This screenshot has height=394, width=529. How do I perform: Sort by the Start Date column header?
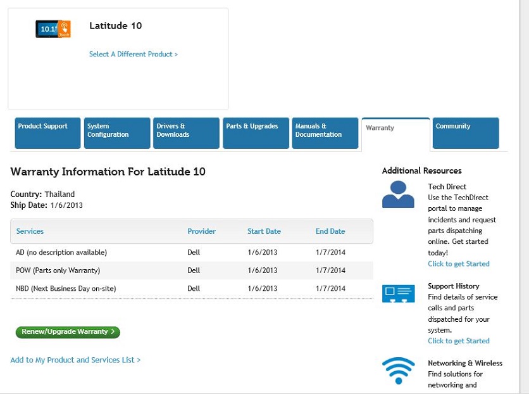pos(264,231)
